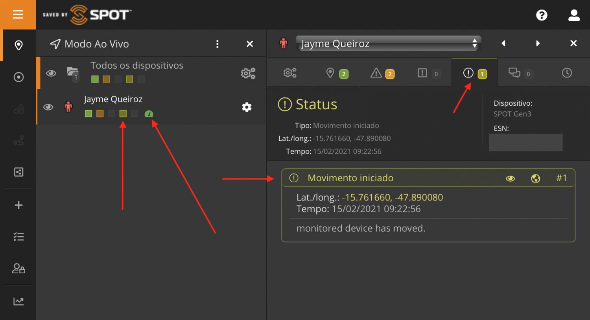Viewport: 590px width, 320px height.
Task: Click the green status square under Jayme Queiroz
Action: [88, 114]
